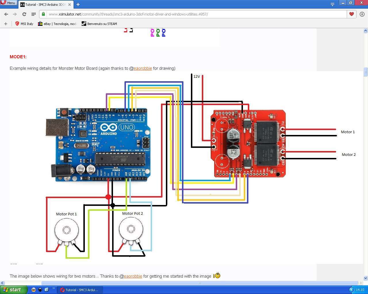Image resolution: width=368 pixels, height=294 pixels.
Task: Click the Arduino and Monster Moto wiring diagram
Action: tap(186, 167)
